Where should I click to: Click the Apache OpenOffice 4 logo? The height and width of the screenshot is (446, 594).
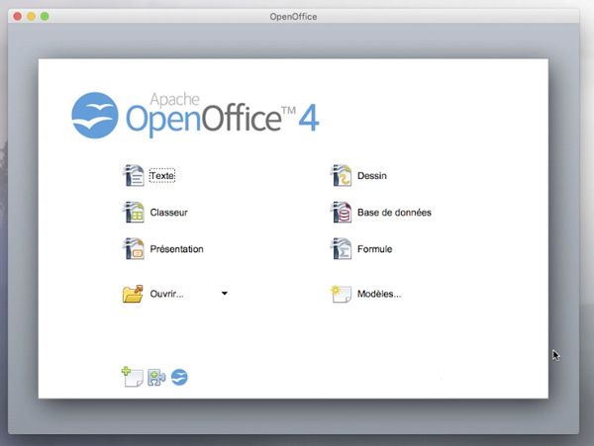point(195,116)
